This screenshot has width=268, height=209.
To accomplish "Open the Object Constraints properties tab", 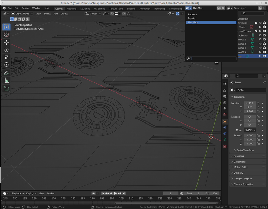I will 225,134.
